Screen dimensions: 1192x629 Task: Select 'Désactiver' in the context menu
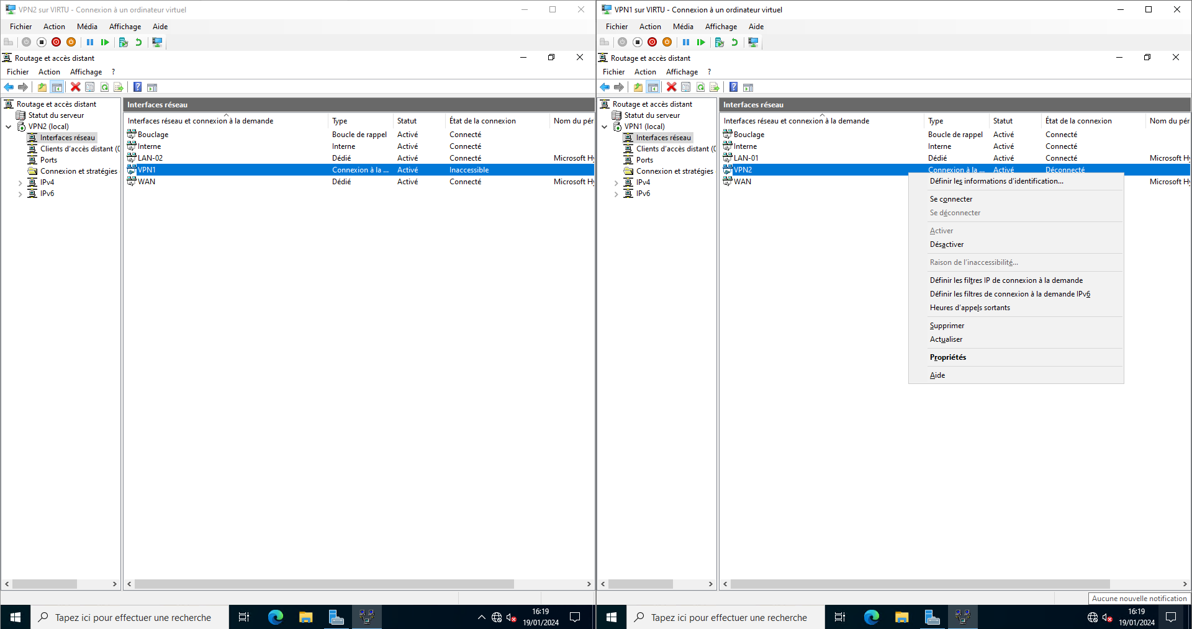click(x=946, y=244)
